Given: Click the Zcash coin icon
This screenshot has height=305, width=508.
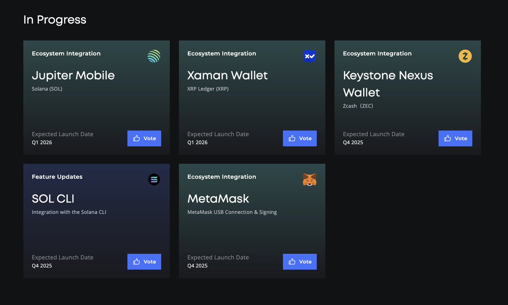Looking at the screenshot, I should (x=465, y=56).
